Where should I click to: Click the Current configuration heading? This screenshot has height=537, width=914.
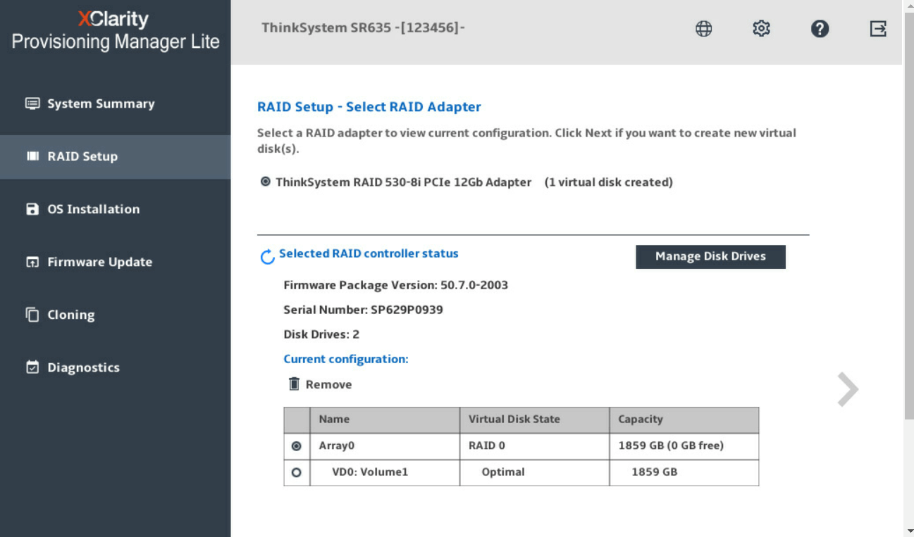346,359
